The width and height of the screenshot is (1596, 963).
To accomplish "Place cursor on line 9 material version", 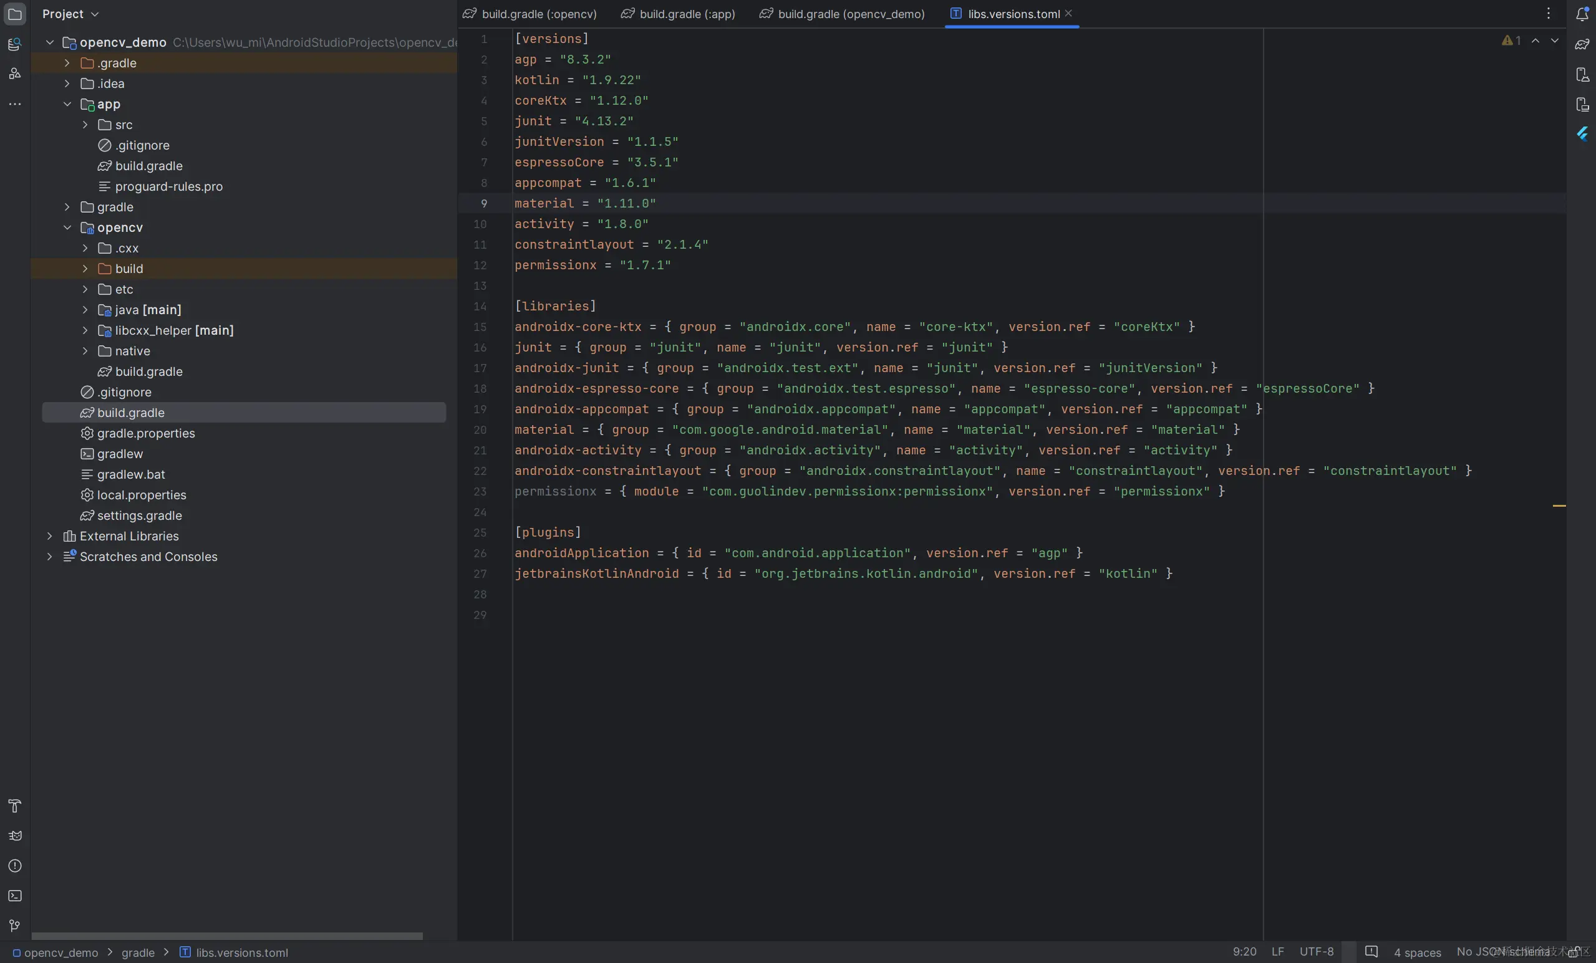I will tap(585, 203).
